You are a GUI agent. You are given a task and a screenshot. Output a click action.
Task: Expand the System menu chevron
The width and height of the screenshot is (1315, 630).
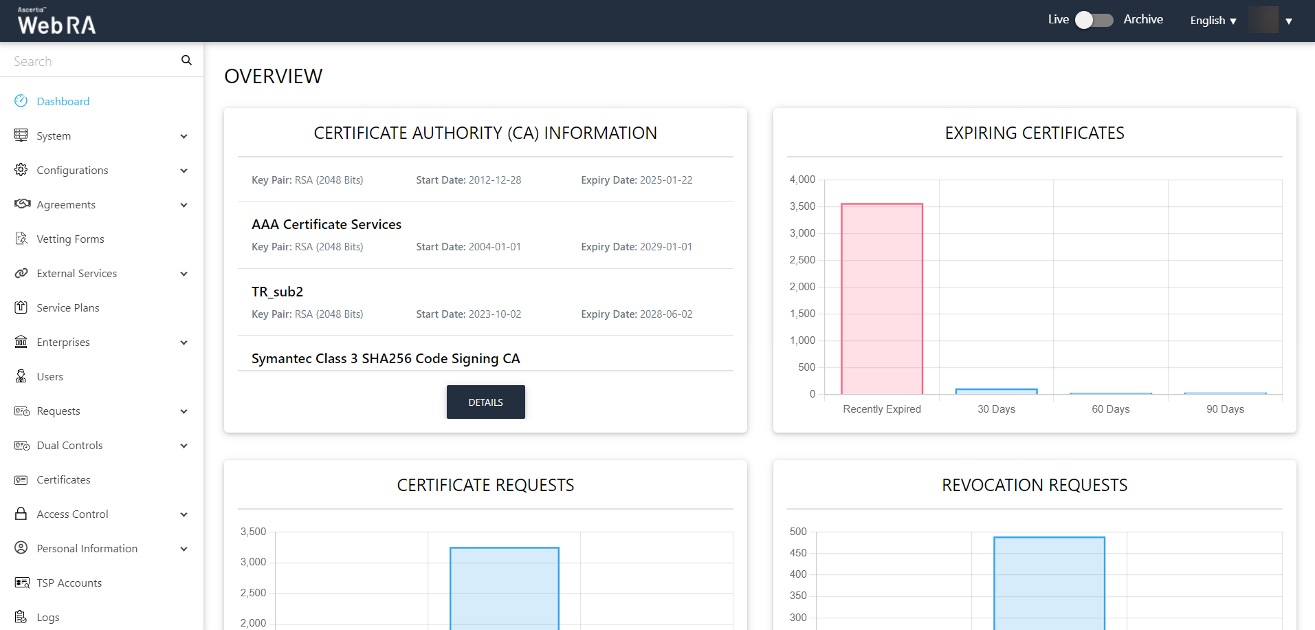tap(184, 136)
